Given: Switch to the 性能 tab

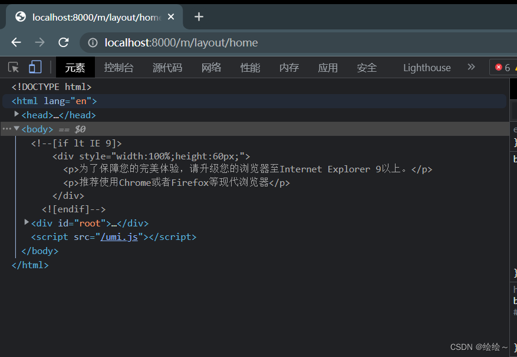Looking at the screenshot, I should (x=251, y=68).
